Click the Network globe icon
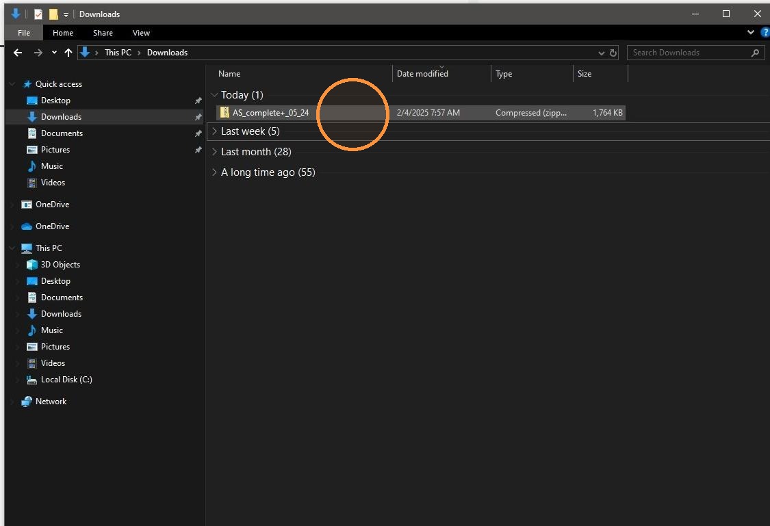This screenshot has width=770, height=526. pyautogui.click(x=27, y=402)
